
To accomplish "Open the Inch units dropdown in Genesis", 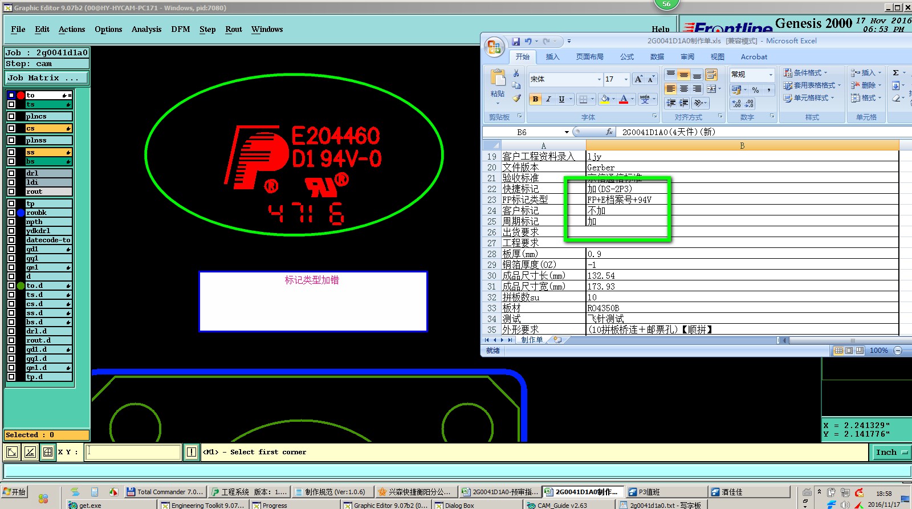I will tap(891, 452).
